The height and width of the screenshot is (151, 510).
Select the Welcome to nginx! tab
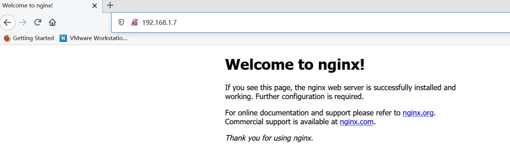51,6
